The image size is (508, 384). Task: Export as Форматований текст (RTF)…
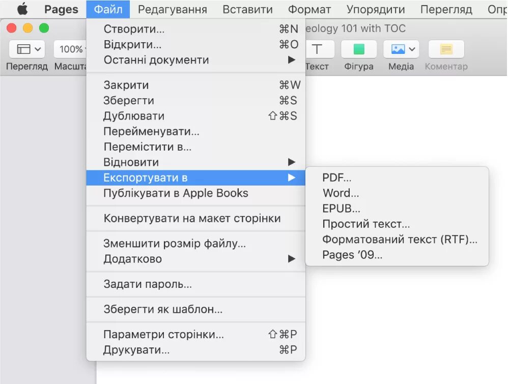[397, 239]
